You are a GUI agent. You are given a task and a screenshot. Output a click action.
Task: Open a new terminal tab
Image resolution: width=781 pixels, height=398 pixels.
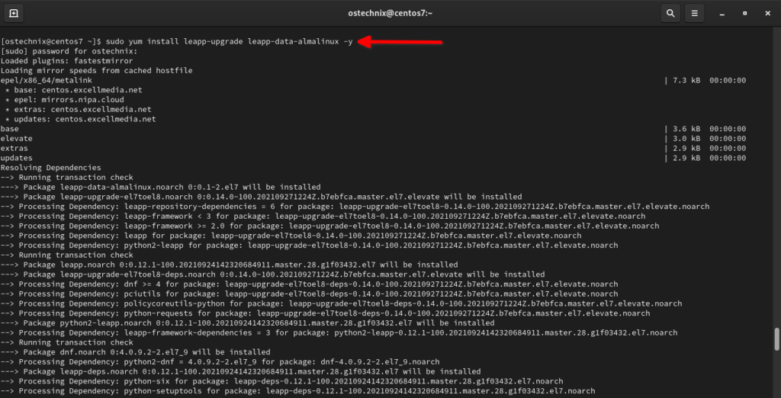pos(14,14)
